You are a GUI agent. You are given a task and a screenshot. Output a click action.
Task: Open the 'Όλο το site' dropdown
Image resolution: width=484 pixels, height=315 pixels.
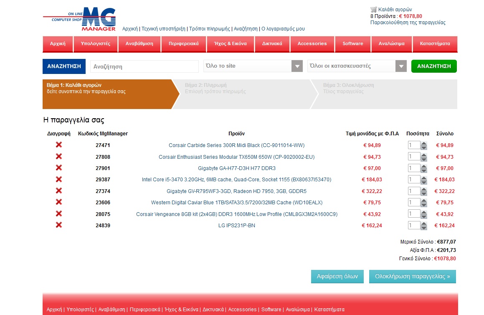coord(253,66)
